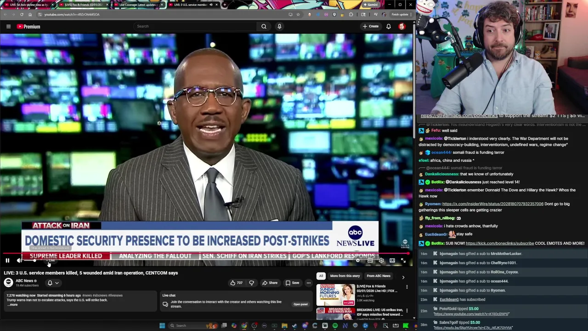Screen dimensions: 588x331
Task: Switch to Fox & Friends browser tab
Action: click(x=83, y=5)
